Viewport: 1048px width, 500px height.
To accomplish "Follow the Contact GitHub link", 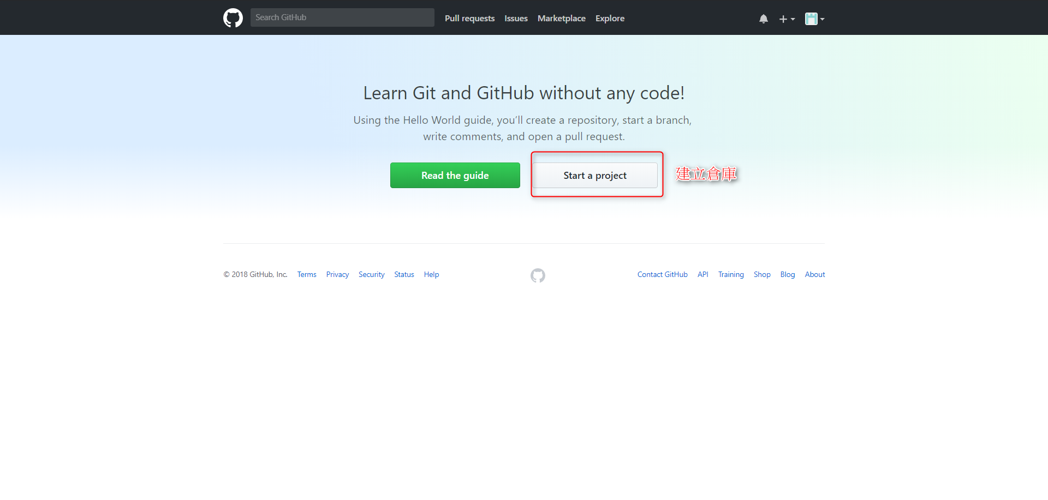I will [662, 274].
